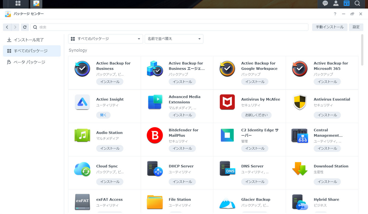Open インストール完了 in the sidebar
Image resolution: width=368 pixels, height=214 pixels.
point(32,40)
